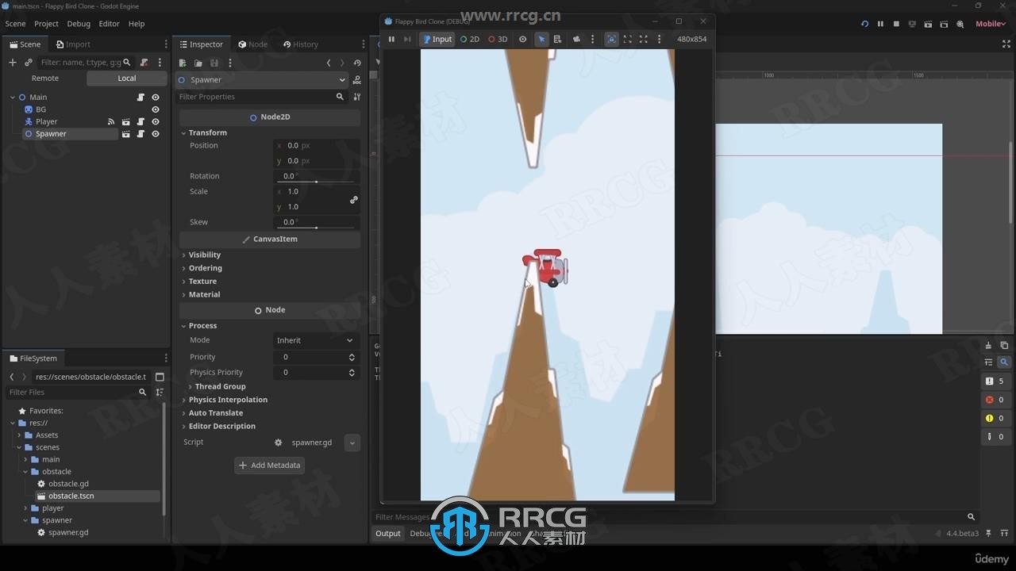
Task: Select 2D node selection mode in game window
Action: click(x=470, y=39)
